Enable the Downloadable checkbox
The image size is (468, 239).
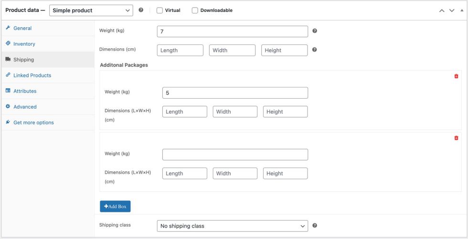click(x=195, y=10)
